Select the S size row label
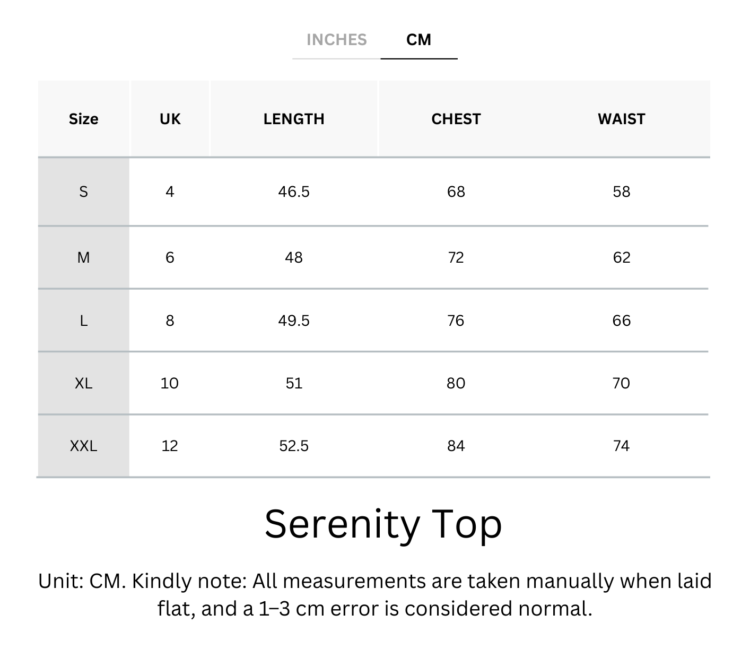The width and height of the screenshot is (750, 649). (83, 192)
